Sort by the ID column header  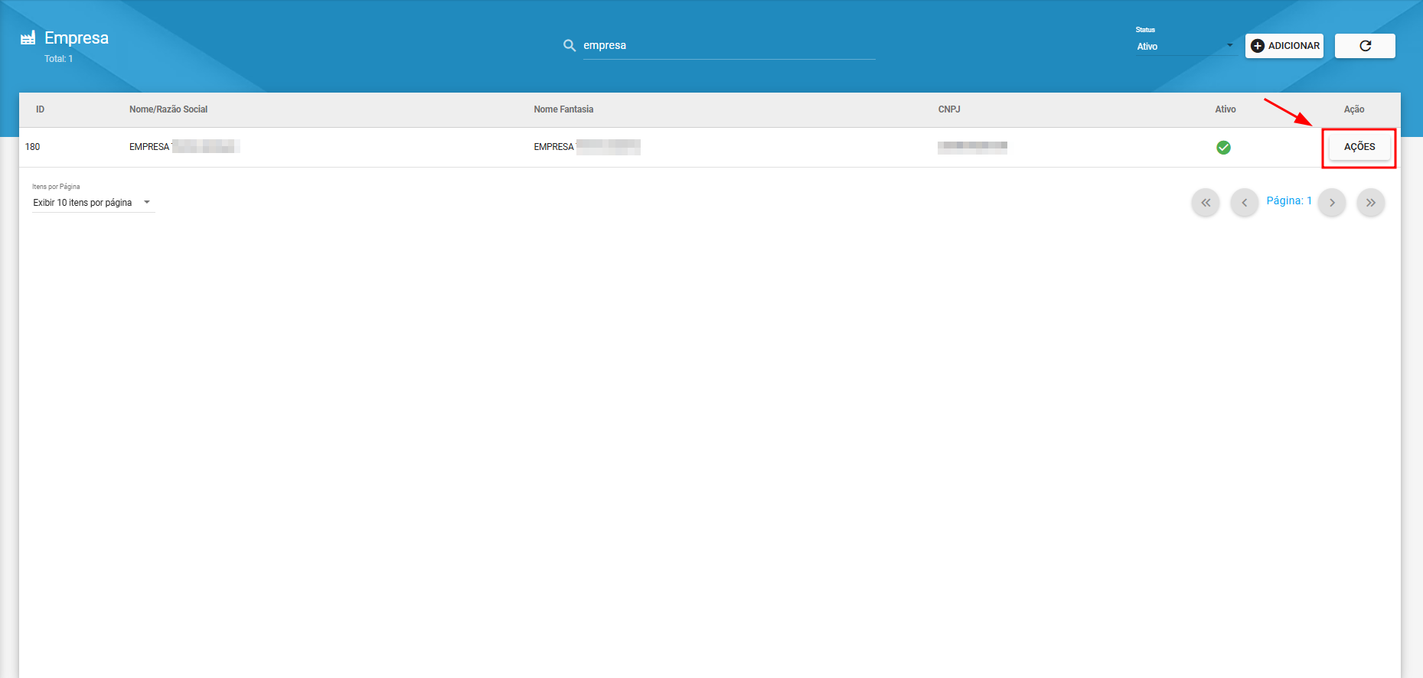[x=40, y=109]
